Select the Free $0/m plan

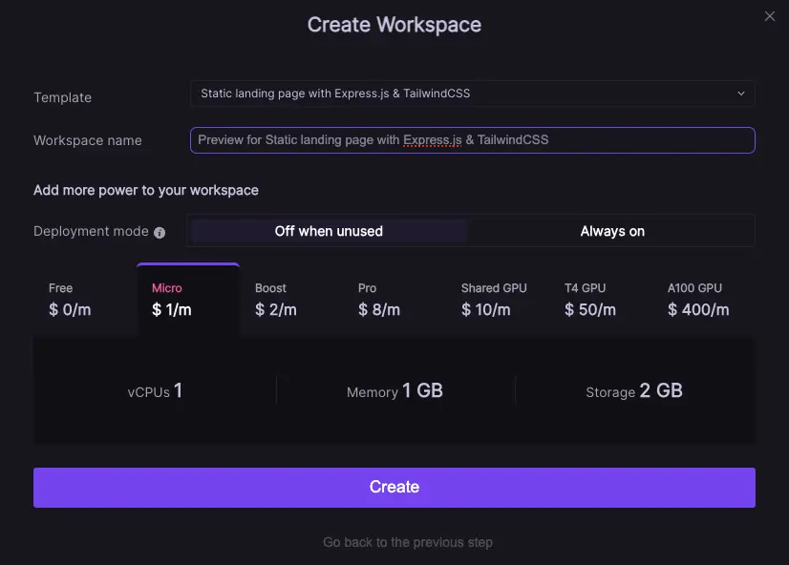(x=85, y=300)
